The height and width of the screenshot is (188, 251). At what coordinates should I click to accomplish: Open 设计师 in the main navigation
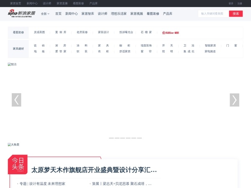(x=102, y=13)
